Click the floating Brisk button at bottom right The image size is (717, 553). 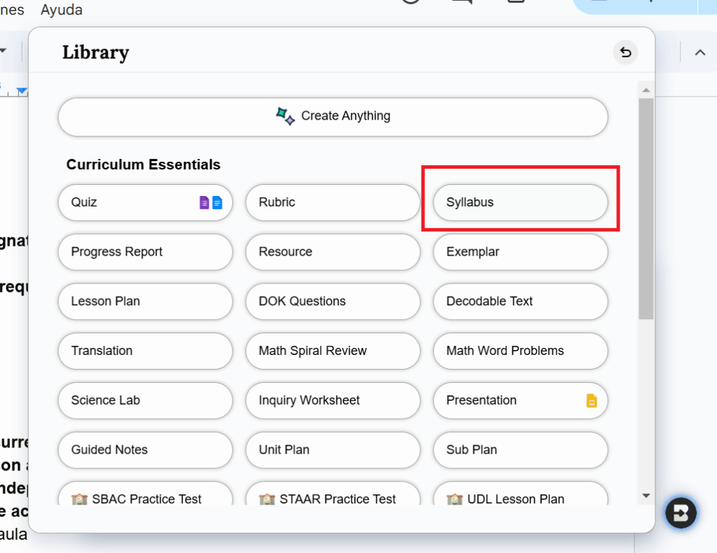(x=681, y=514)
